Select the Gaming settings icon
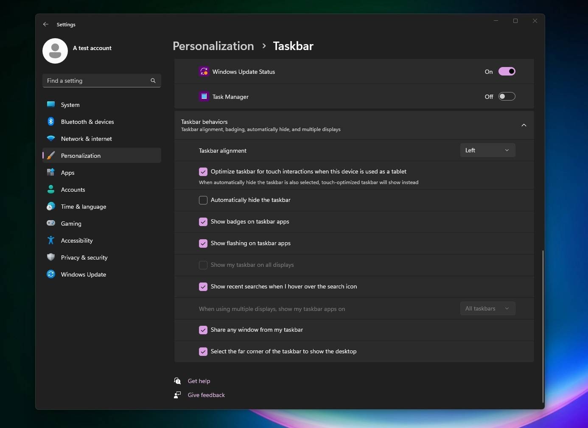The height and width of the screenshot is (428, 588). pyautogui.click(x=51, y=224)
